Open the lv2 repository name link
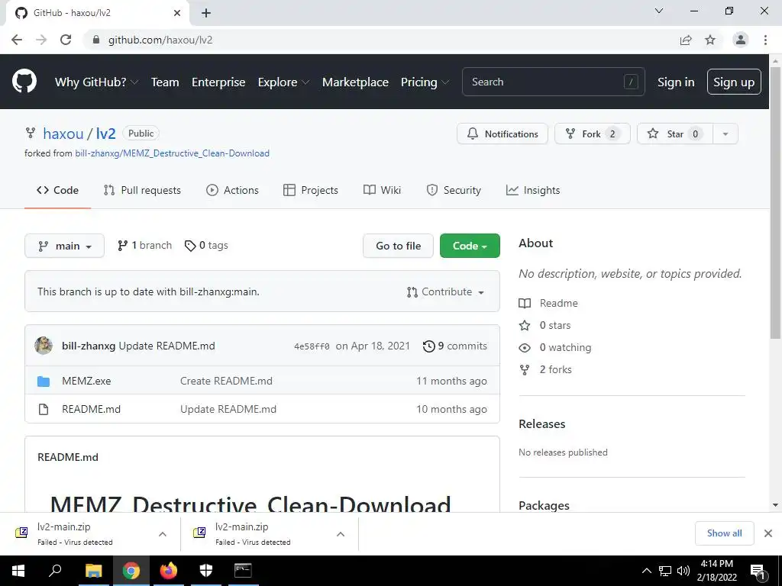This screenshot has height=586, width=782. (x=105, y=134)
